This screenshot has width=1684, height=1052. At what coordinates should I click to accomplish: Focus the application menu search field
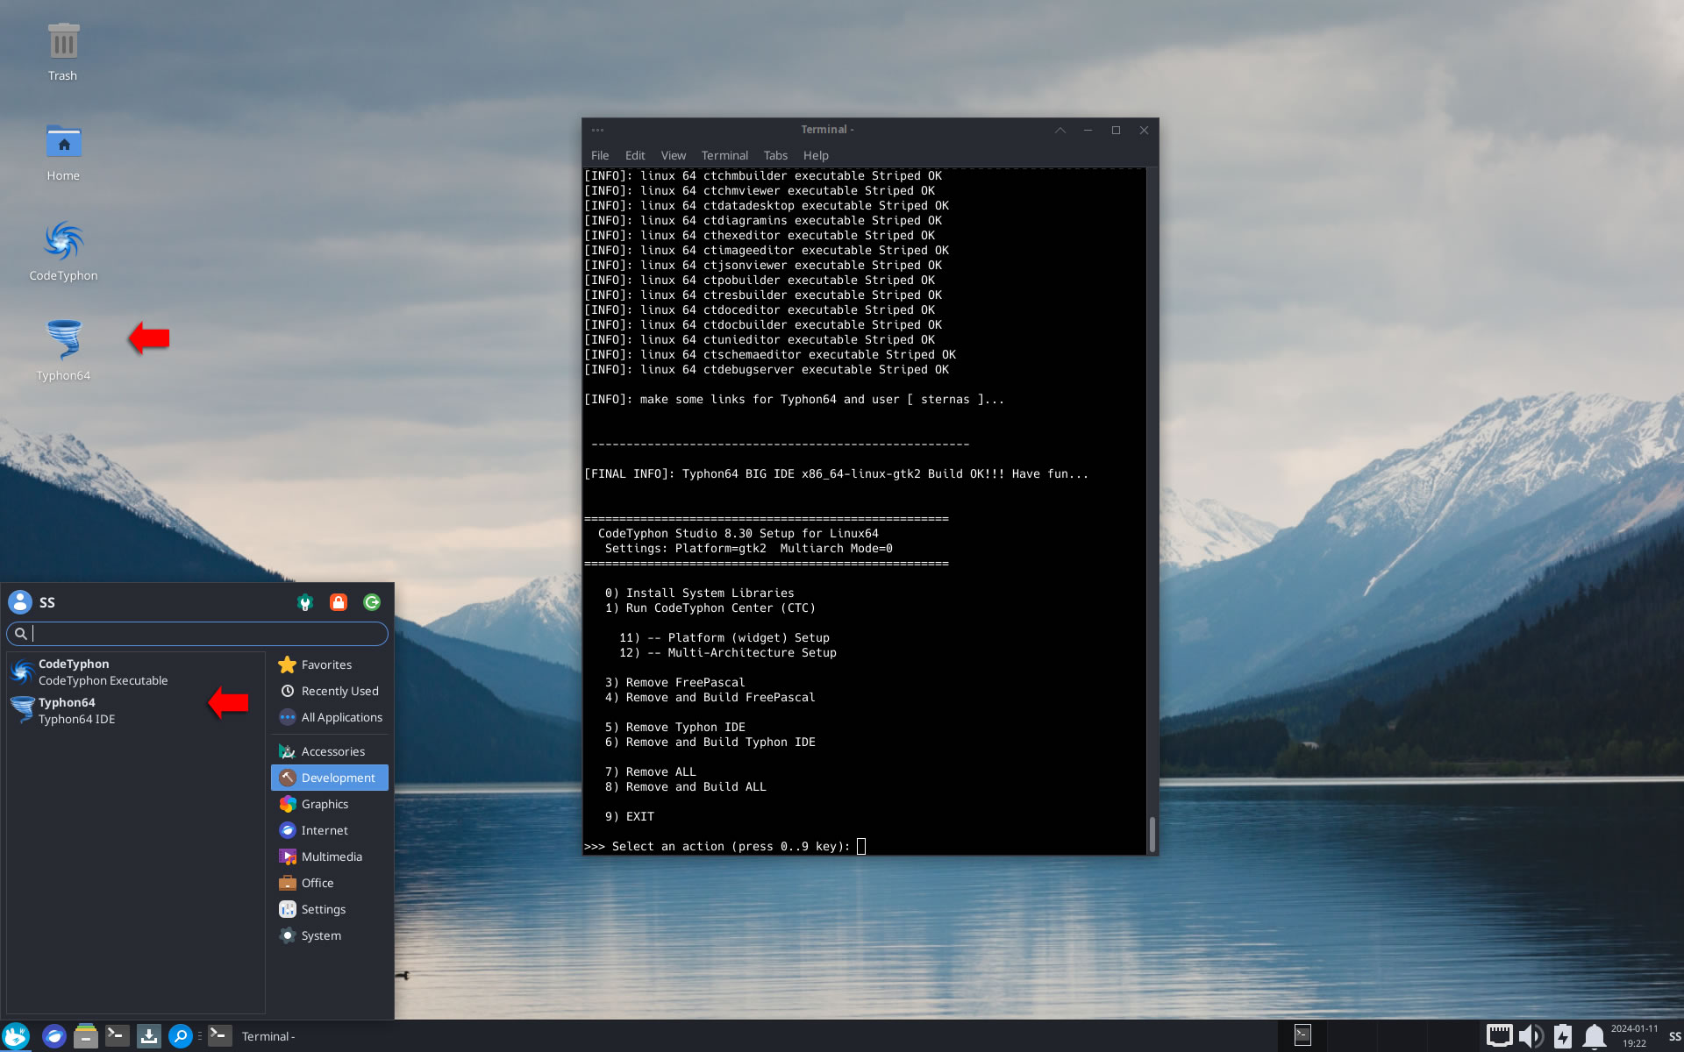pyautogui.click(x=197, y=634)
